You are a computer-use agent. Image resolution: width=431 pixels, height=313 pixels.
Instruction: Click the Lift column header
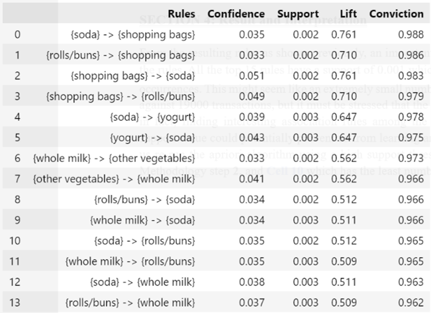tap(348, 14)
